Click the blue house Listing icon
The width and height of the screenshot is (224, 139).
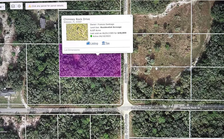pos(88,43)
